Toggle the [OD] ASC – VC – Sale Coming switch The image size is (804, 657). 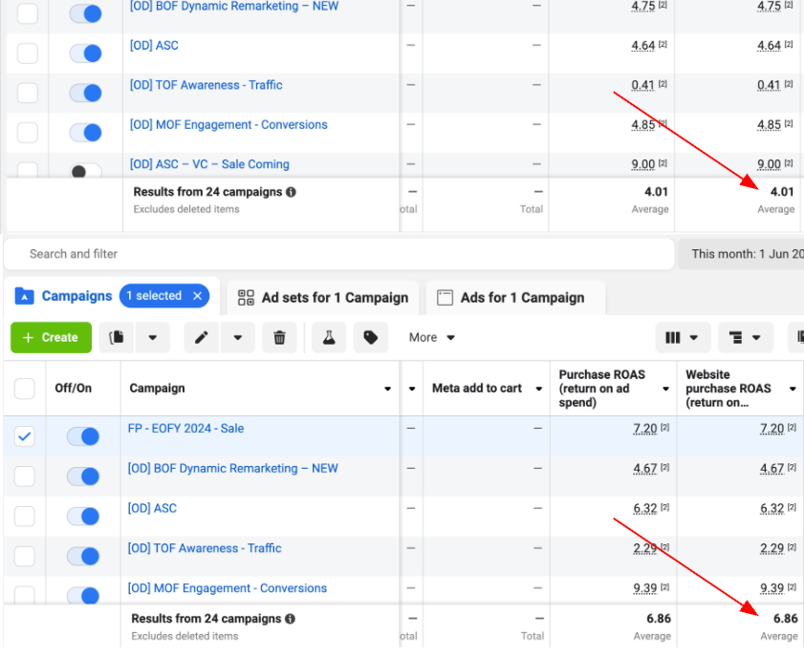point(85,172)
